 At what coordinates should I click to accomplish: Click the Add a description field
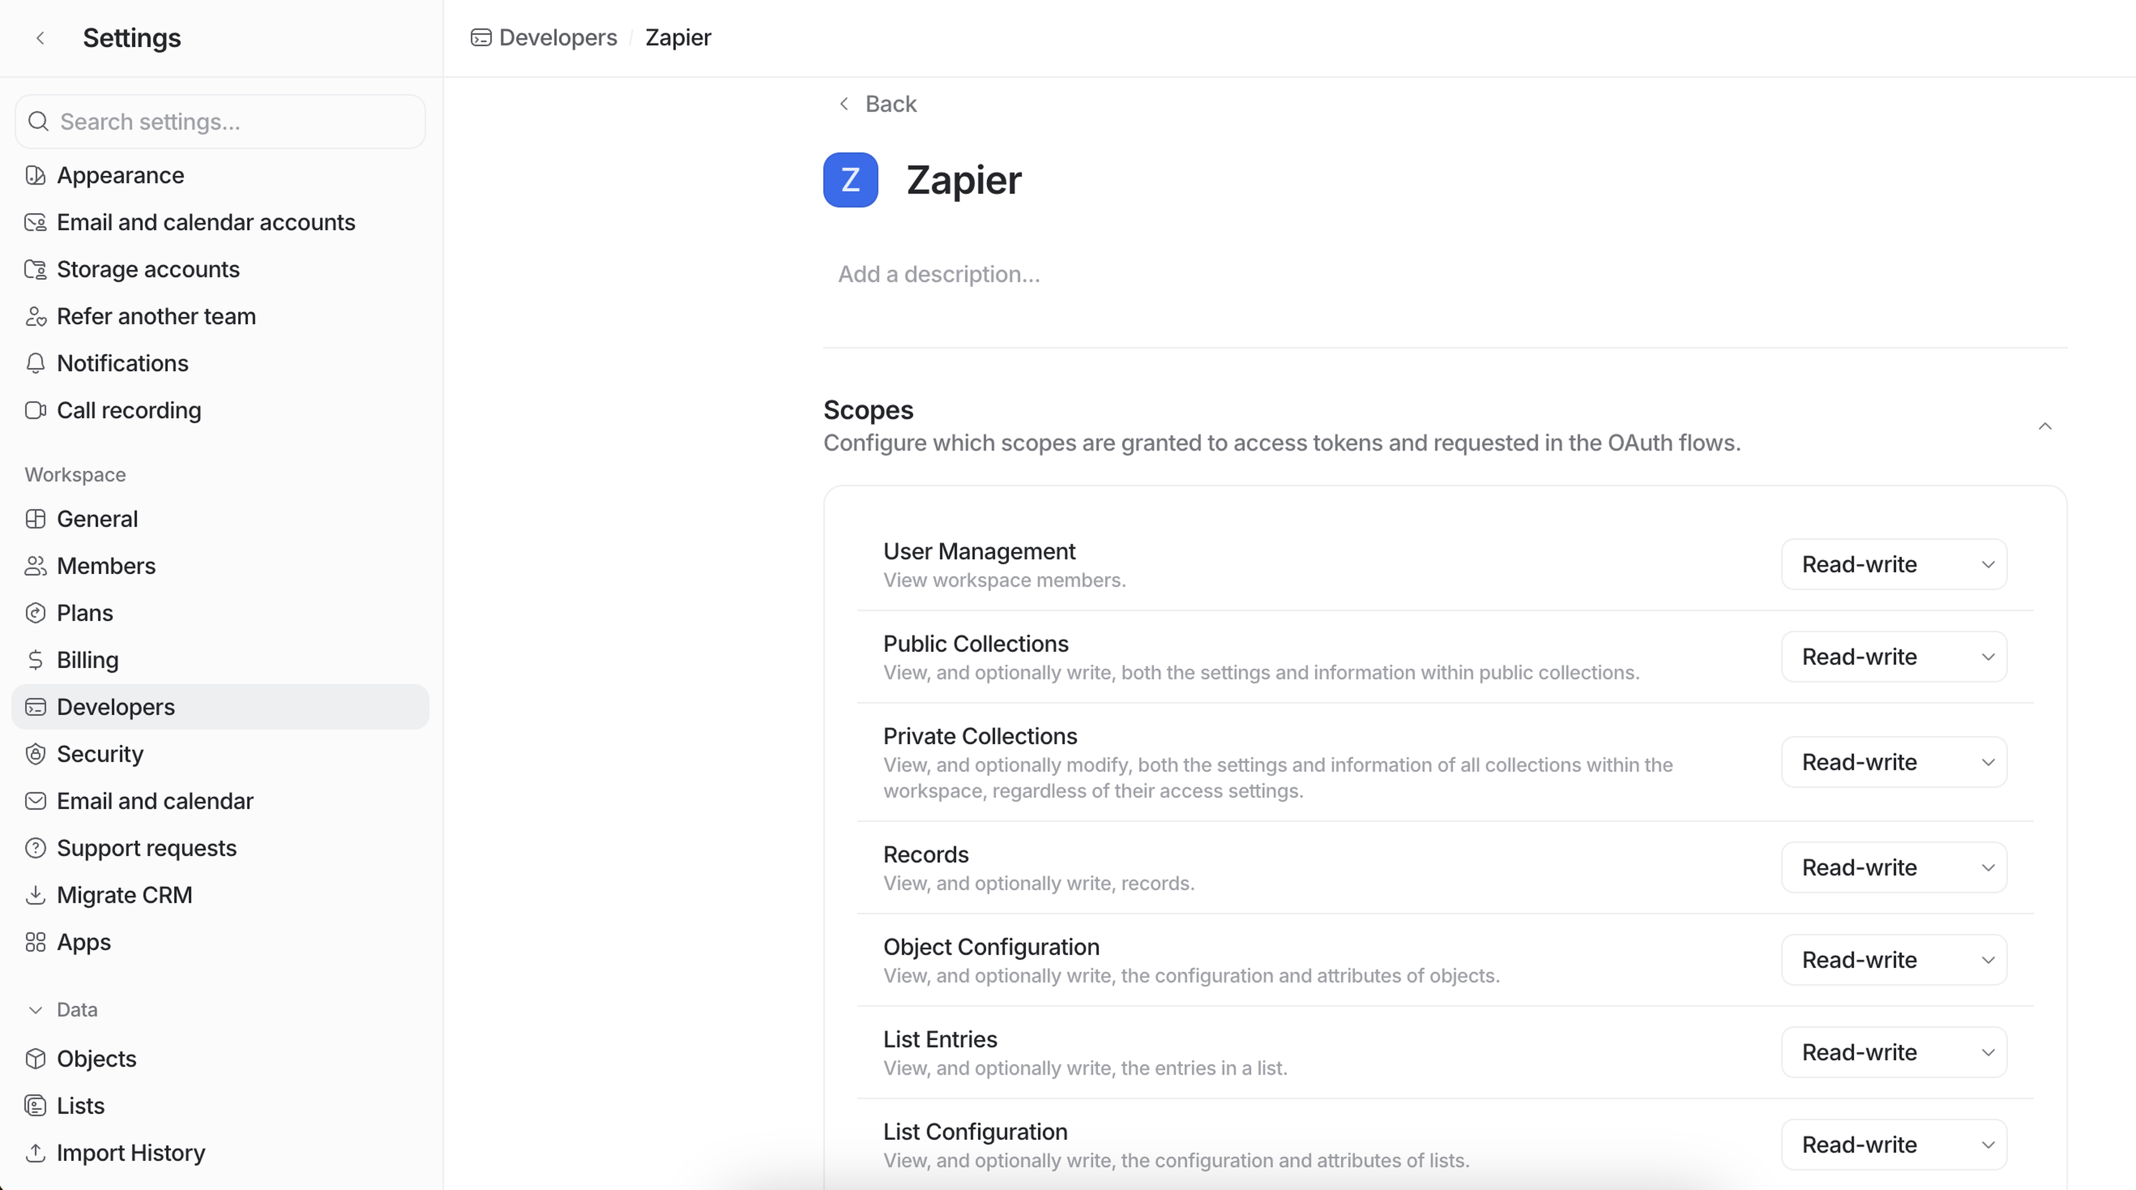tap(938, 274)
